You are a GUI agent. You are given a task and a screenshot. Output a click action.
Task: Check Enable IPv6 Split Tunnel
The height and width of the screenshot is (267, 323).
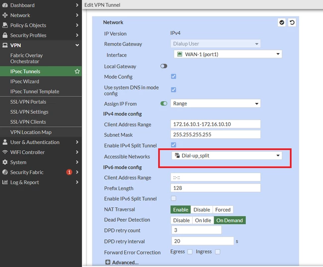[174, 198]
